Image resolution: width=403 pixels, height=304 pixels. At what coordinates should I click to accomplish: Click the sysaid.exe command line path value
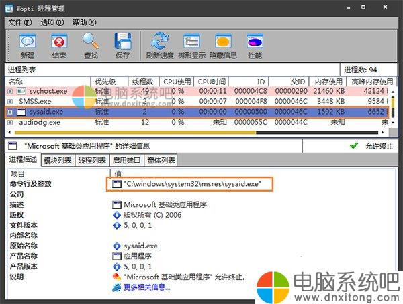(193, 184)
